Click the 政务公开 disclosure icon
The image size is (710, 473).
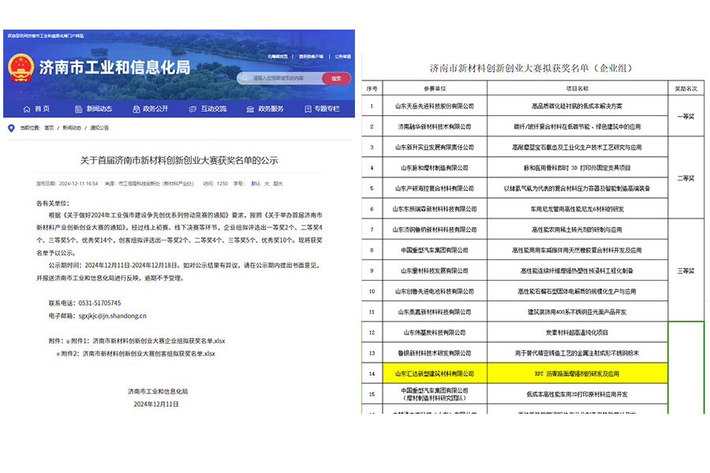[136, 109]
